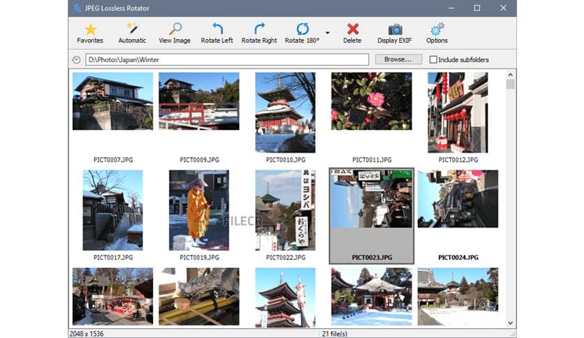Image resolution: width=584 pixels, height=338 pixels.
Task: Select thumbnail PICT0007.JPG
Action: coord(113,101)
